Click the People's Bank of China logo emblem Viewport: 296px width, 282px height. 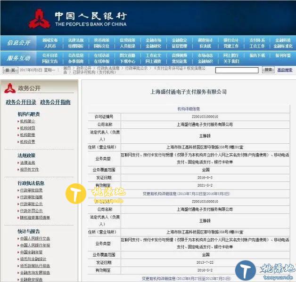point(39,19)
